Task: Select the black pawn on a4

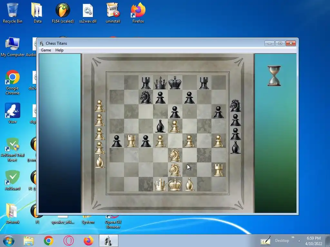Action: [117, 141]
